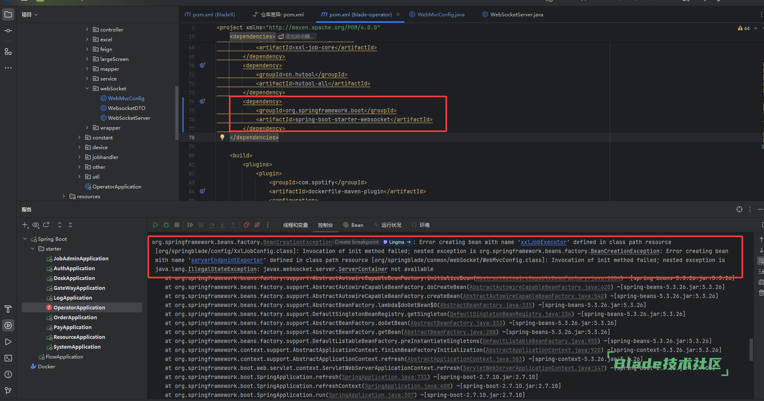Click 添加启动器 hint next to dependencies

click(x=296, y=37)
